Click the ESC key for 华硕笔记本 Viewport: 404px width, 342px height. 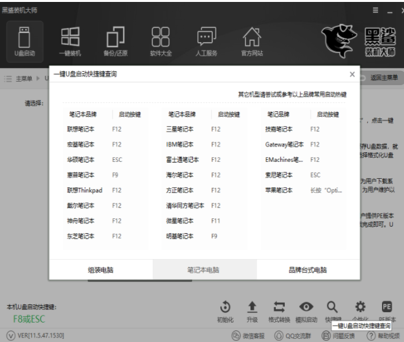[x=117, y=160]
